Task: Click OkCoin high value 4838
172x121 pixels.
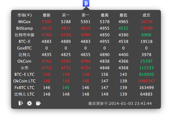Action: pos(105,61)
